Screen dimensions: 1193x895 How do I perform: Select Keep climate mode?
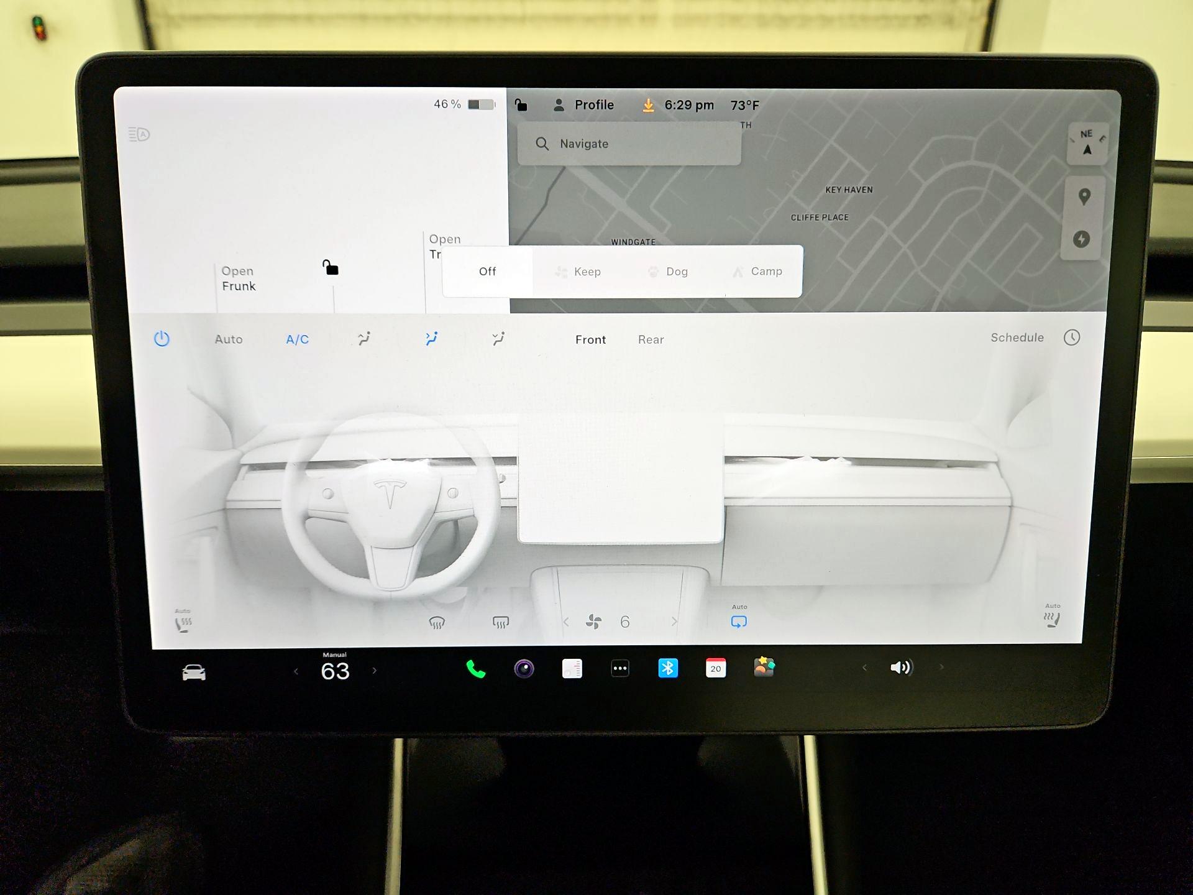(x=578, y=272)
